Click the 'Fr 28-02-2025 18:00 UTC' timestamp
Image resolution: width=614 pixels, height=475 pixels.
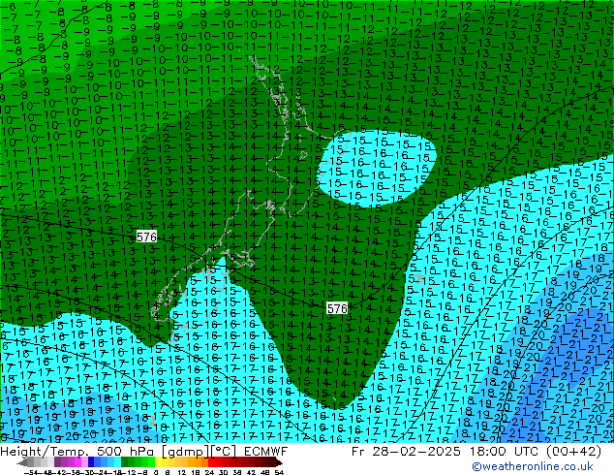pos(445,452)
